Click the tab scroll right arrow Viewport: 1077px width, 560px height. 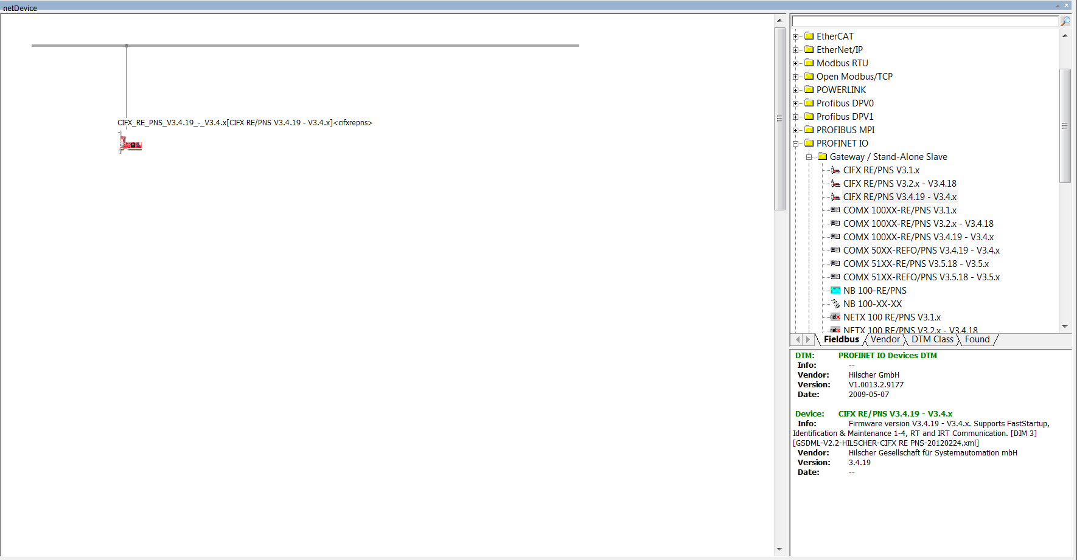click(x=808, y=339)
